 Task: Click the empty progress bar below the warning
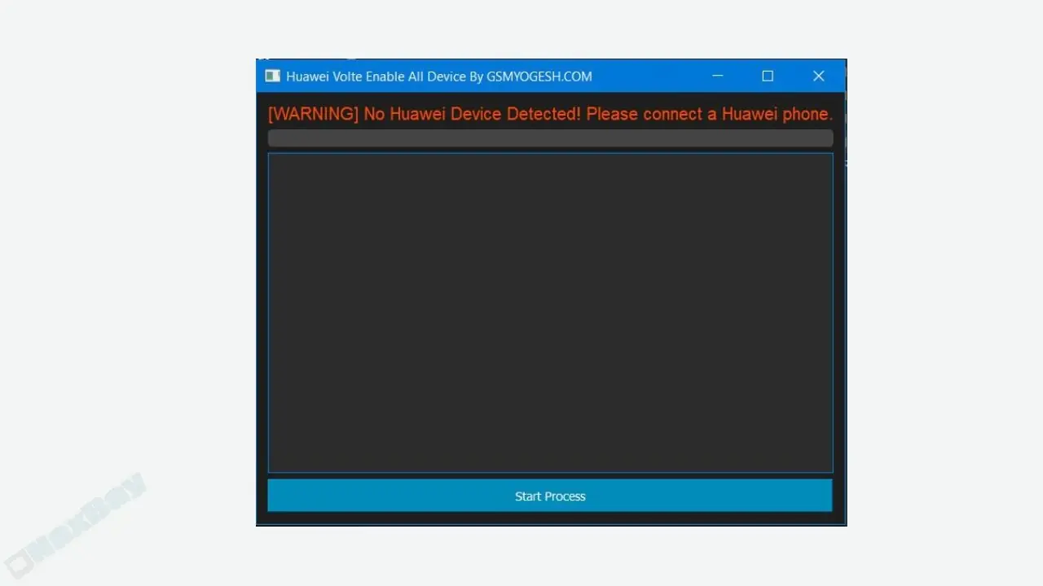pos(550,138)
